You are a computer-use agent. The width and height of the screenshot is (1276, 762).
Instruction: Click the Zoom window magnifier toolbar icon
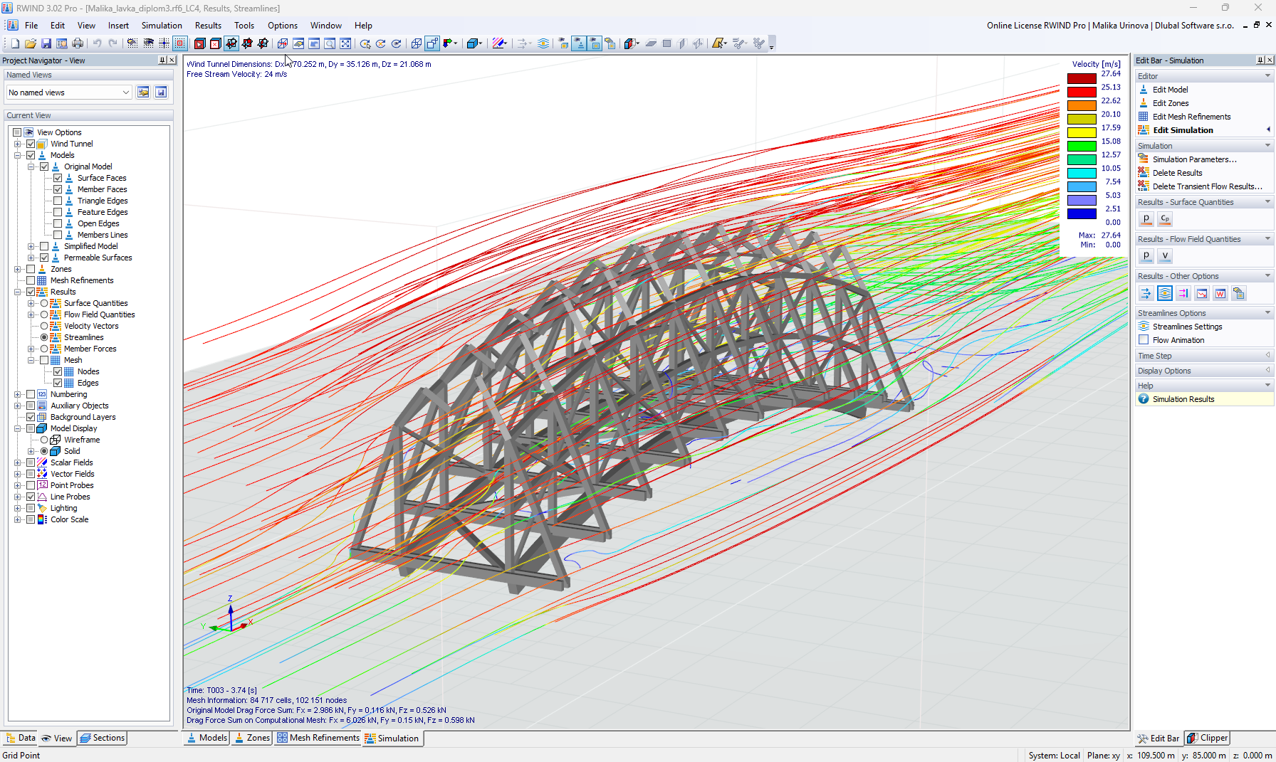(x=330, y=43)
